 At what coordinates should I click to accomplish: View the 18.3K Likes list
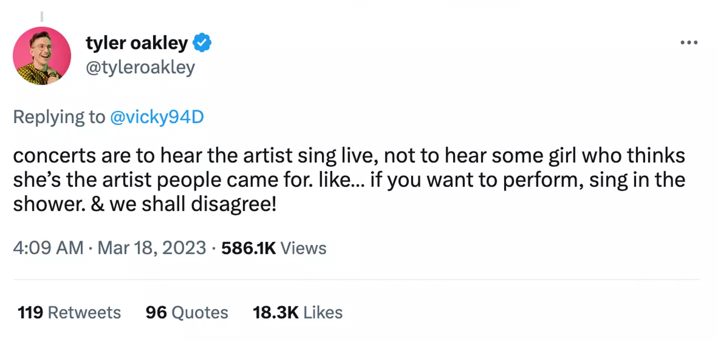point(298,313)
